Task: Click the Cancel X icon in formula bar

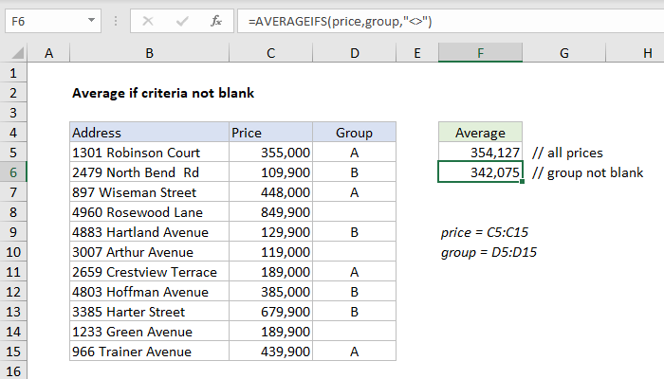Action: [148, 20]
